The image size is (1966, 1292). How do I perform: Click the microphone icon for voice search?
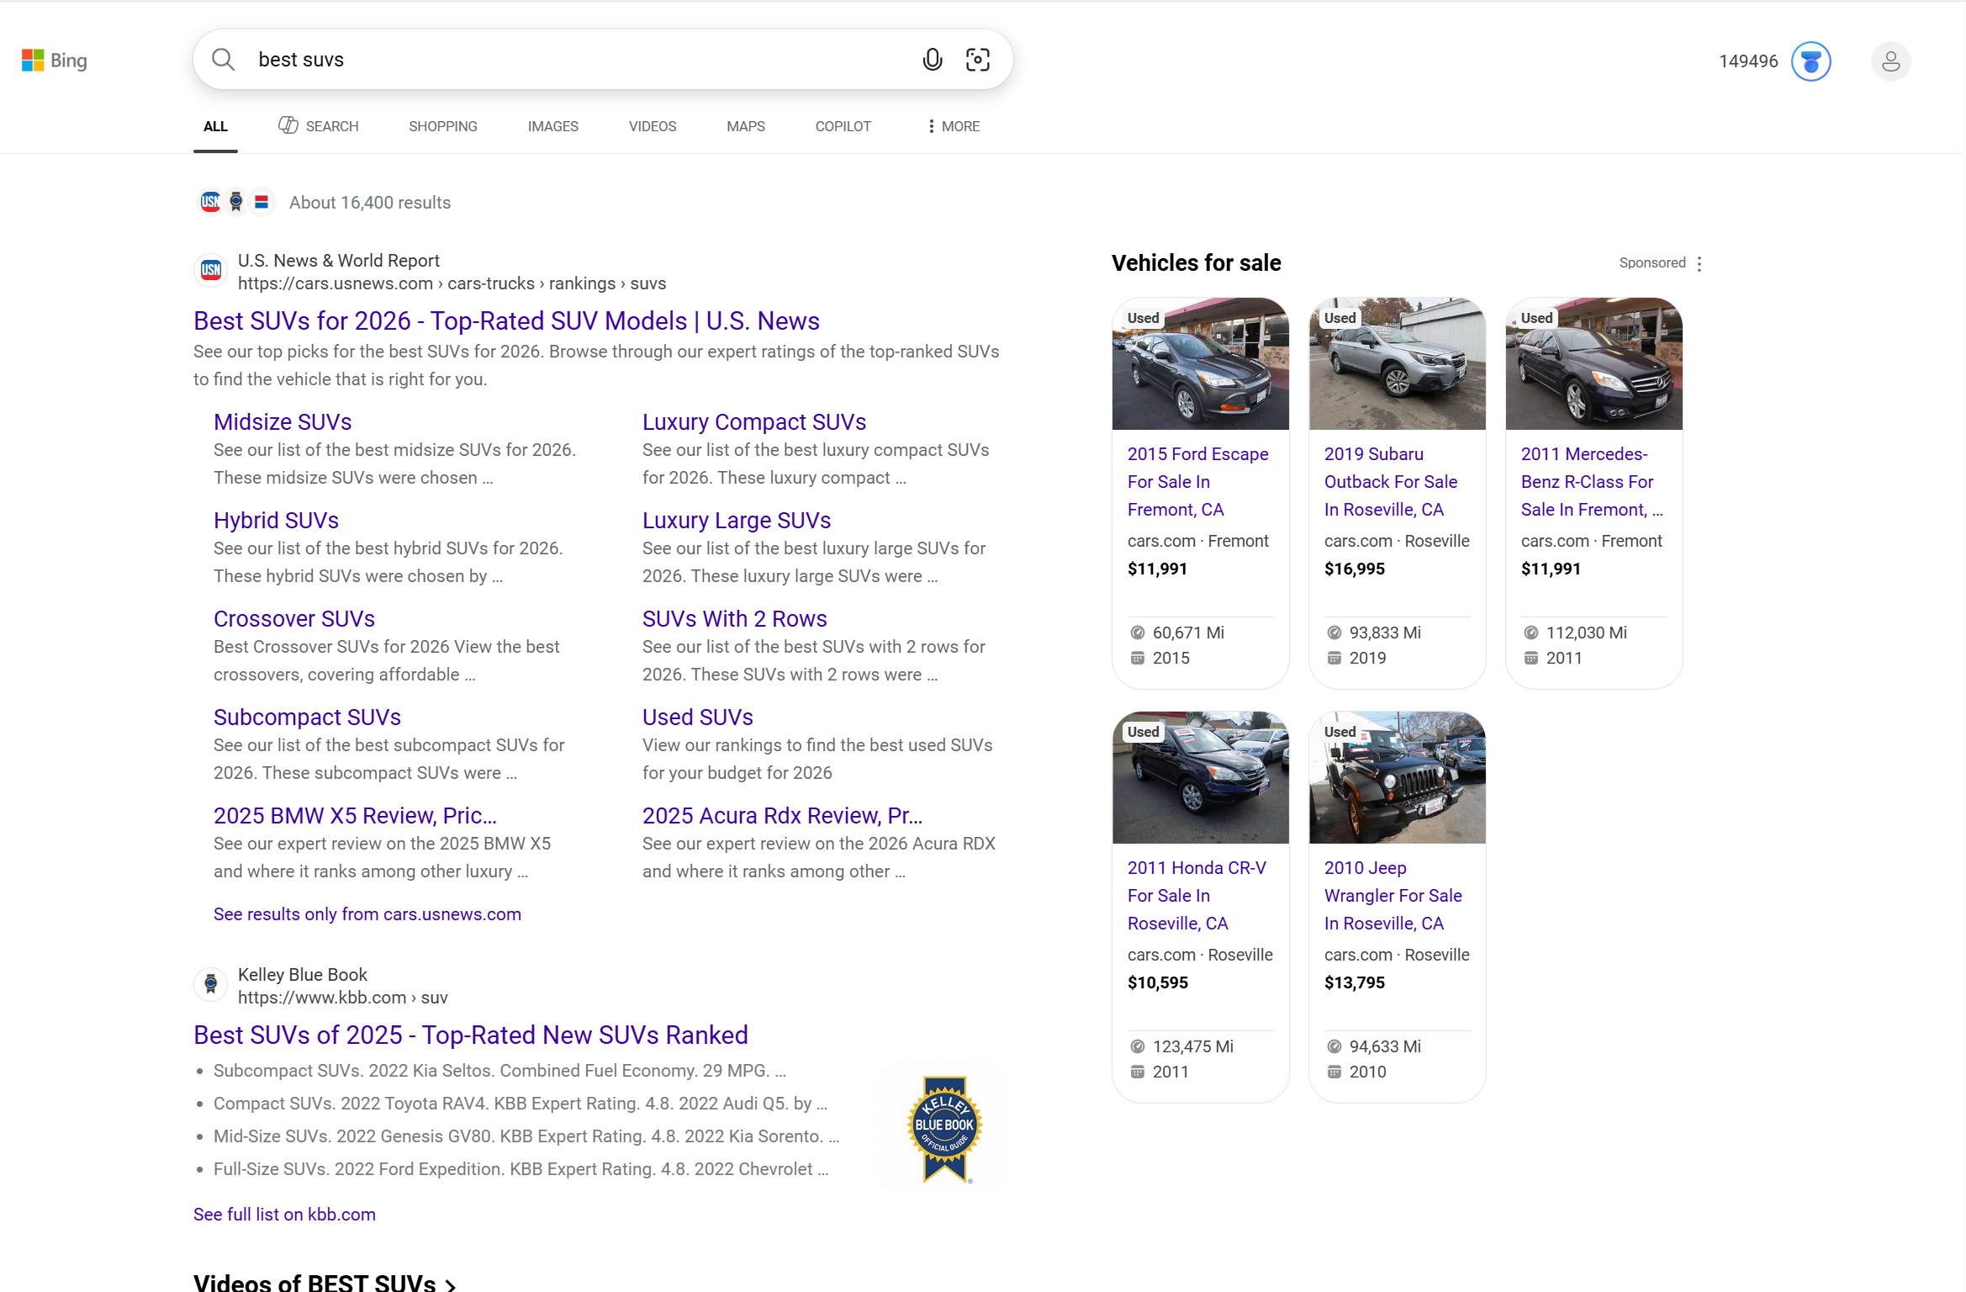[x=932, y=60]
